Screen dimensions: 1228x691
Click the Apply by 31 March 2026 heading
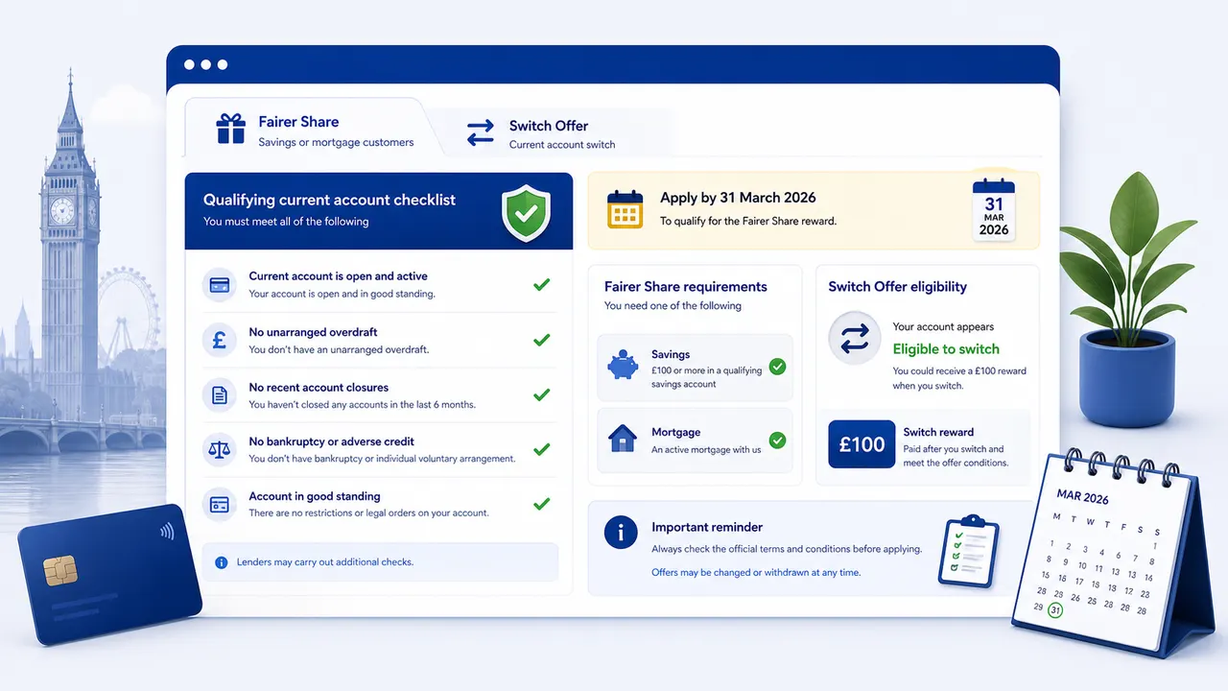738,198
